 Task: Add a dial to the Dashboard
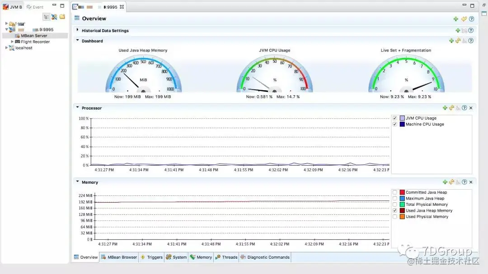tap(451, 41)
